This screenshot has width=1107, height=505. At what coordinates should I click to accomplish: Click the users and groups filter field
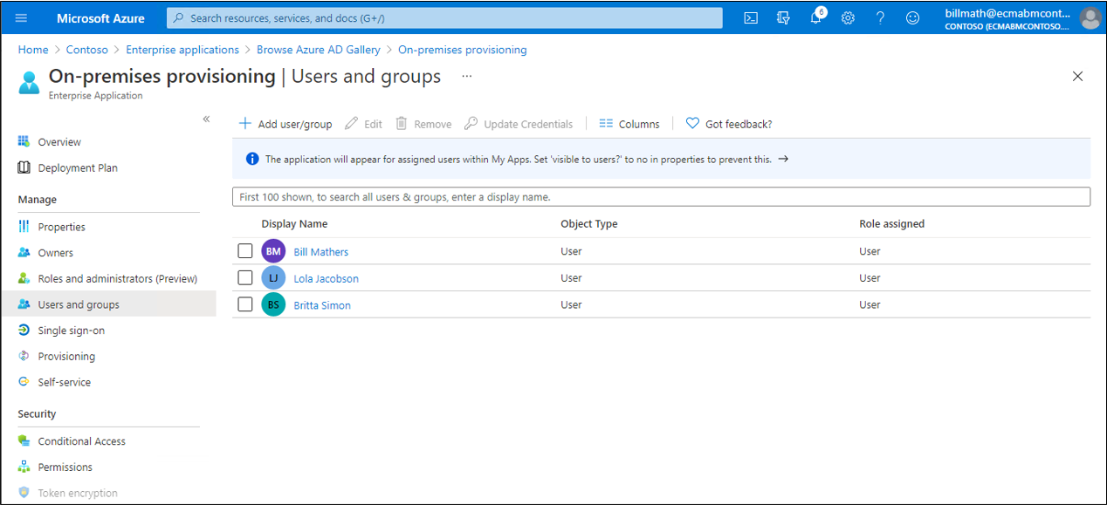[x=661, y=197]
